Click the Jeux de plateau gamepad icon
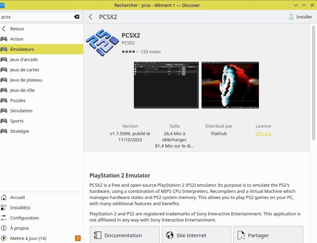Viewport: 317px width, 243px height. [x=4, y=80]
